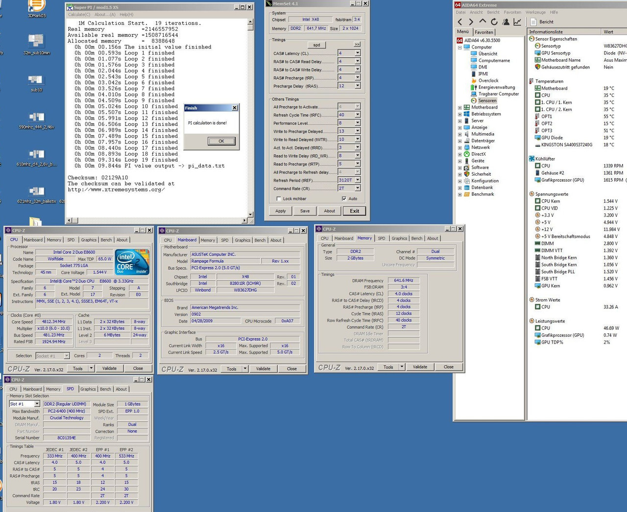Open the Werkzeuge menu in AIDA64
Image resolution: width=627 pixels, height=512 pixels.
535,12
